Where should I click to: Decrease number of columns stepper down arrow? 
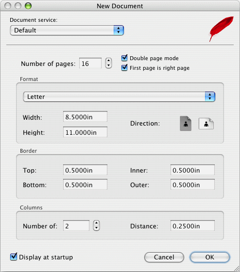[97, 228]
